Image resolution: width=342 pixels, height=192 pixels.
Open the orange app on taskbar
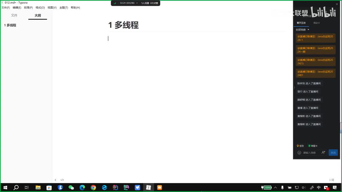[x=160, y=187]
